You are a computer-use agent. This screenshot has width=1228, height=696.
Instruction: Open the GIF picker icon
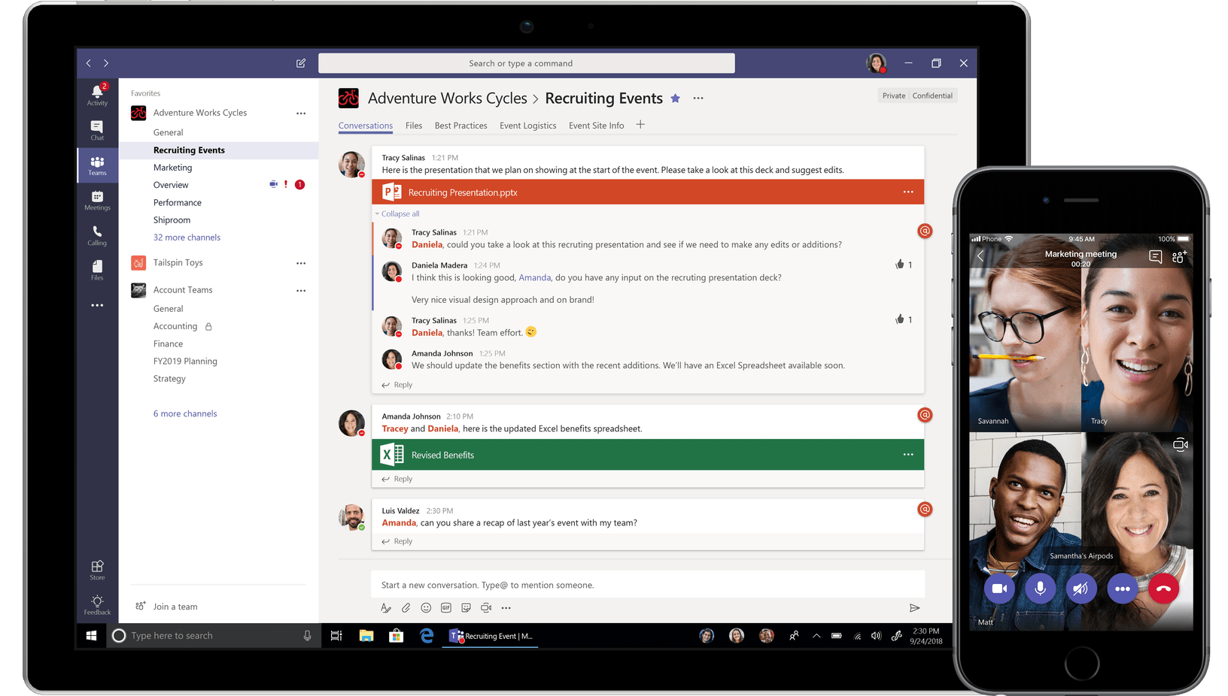coord(446,608)
